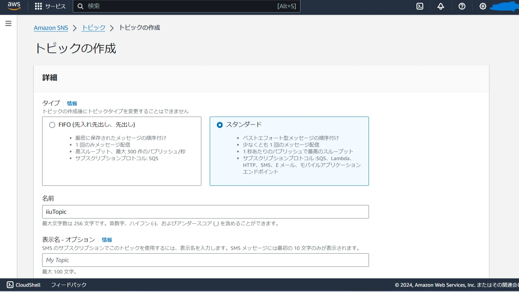
Task: Open CloudShell icon in top bar
Action: coord(420,6)
